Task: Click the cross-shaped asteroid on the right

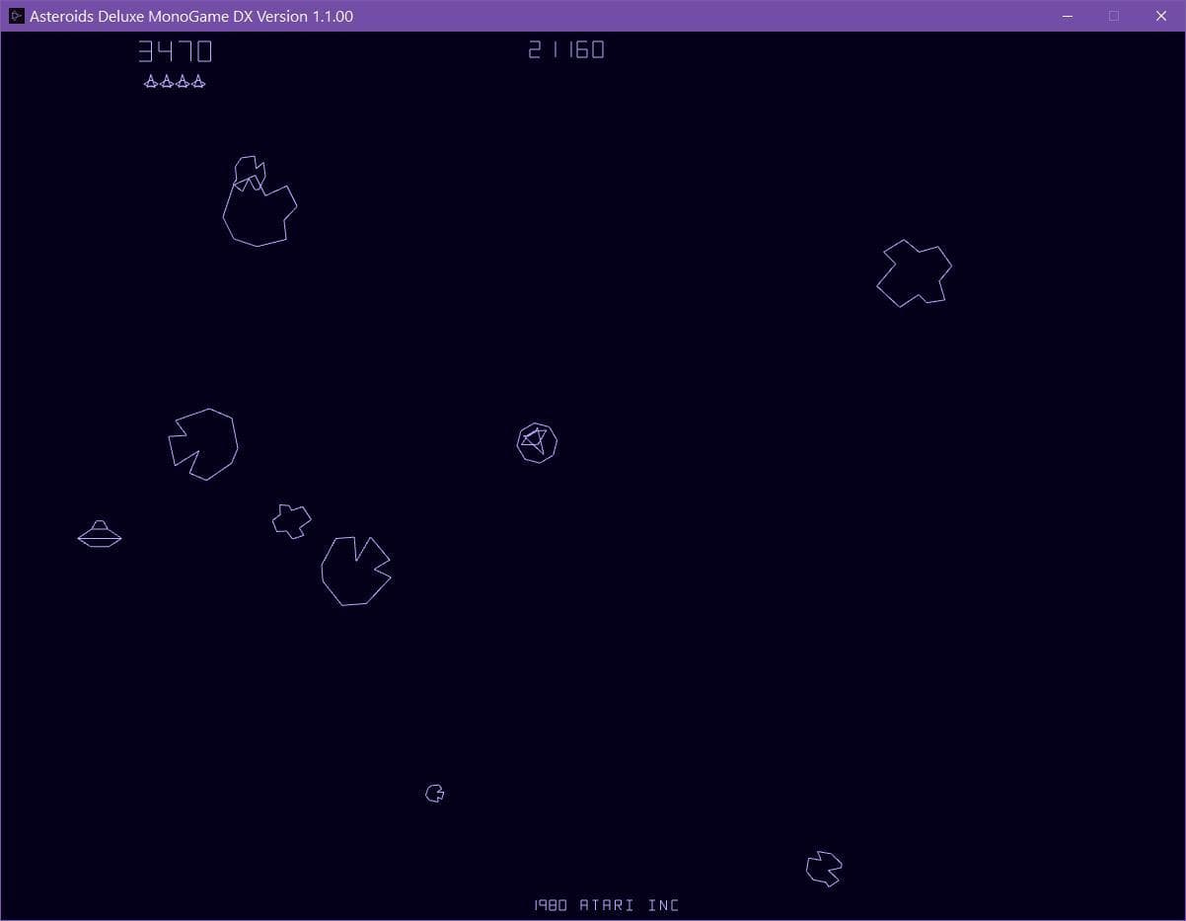Action: (915, 272)
